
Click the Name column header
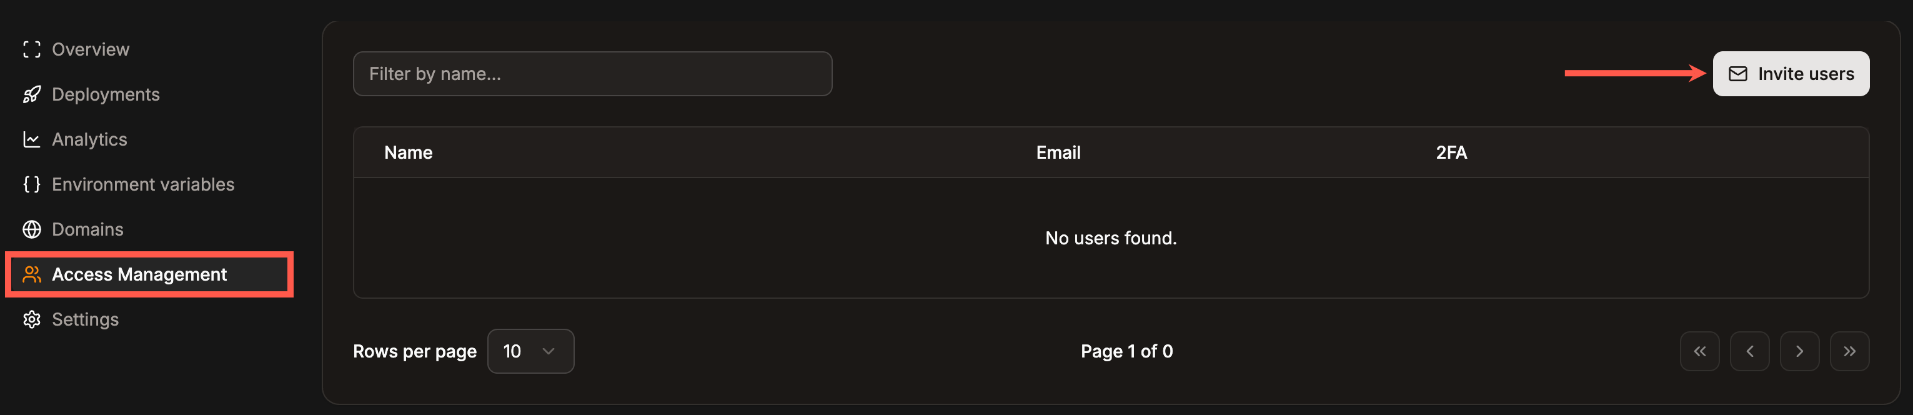(409, 152)
